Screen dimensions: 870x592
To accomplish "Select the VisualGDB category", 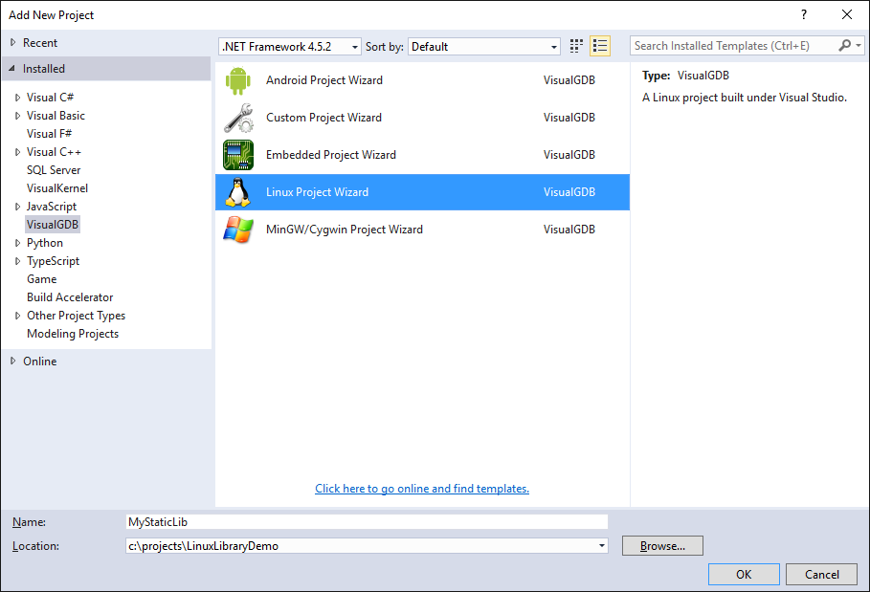I will (53, 225).
